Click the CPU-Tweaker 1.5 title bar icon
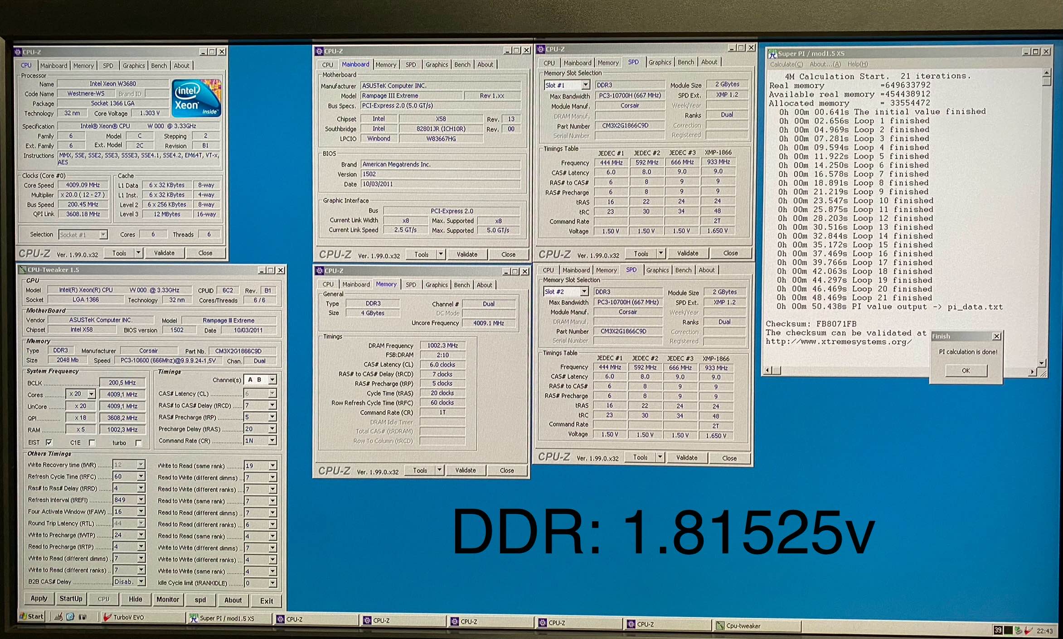 [x=22, y=270]
